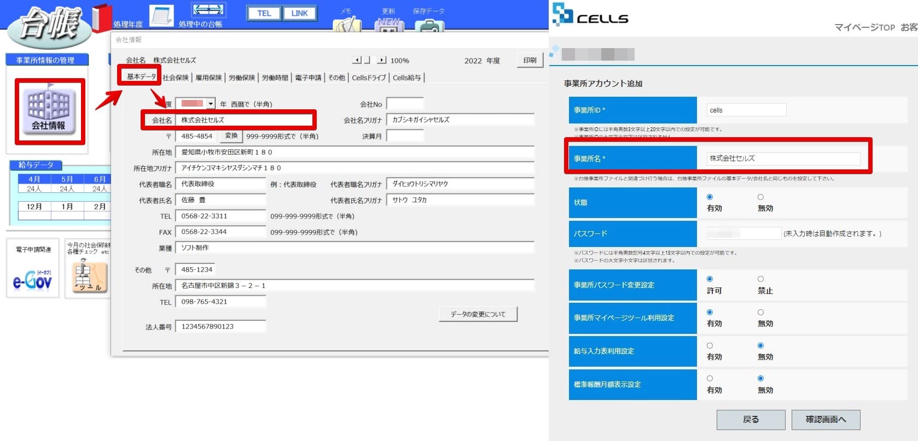The width and height of the screenshot is (918, 441).
Task: Select 有効 for 事業所マイページツール利用設定
Action: tap(710, 312)
